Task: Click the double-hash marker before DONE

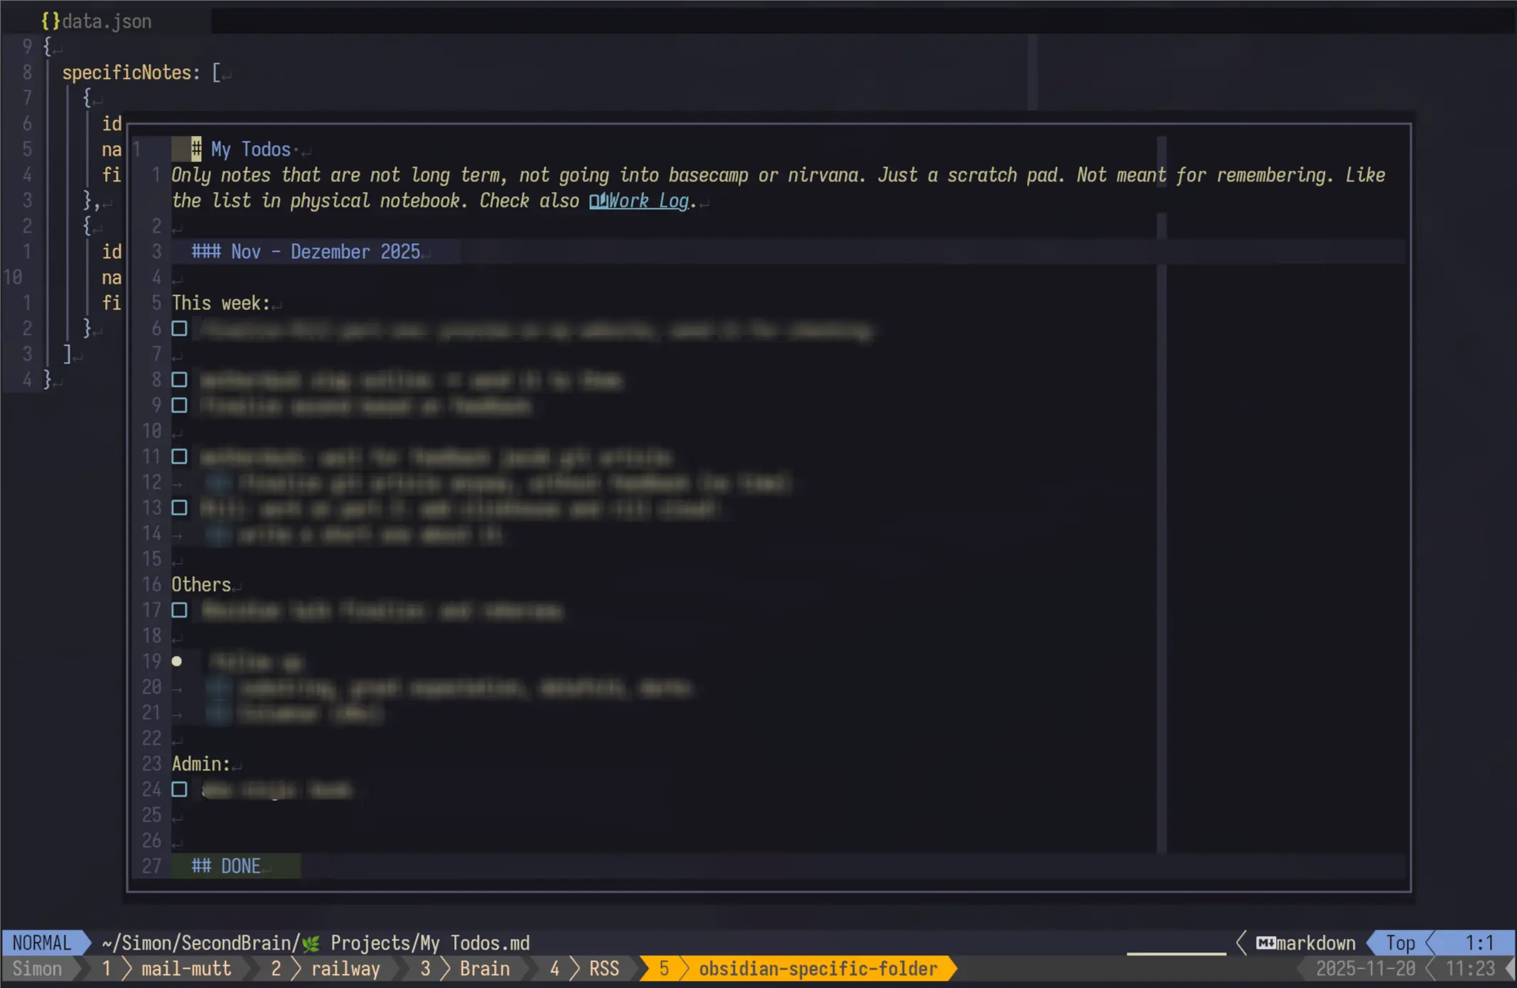Action: pyautogui.click(x=201, y=866)
